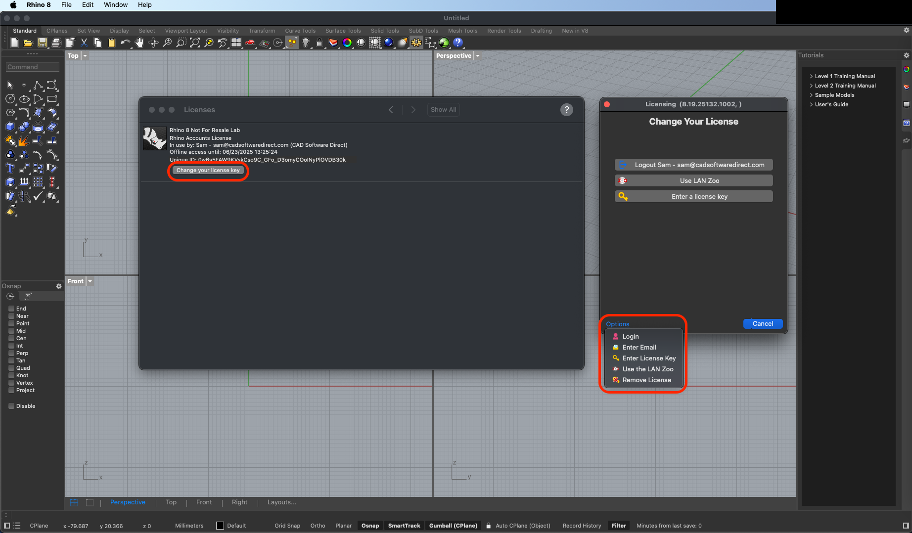This screenshot has height=533, width=912.
Task: Expand User's Guide in Tutorials
Action: 811,104
